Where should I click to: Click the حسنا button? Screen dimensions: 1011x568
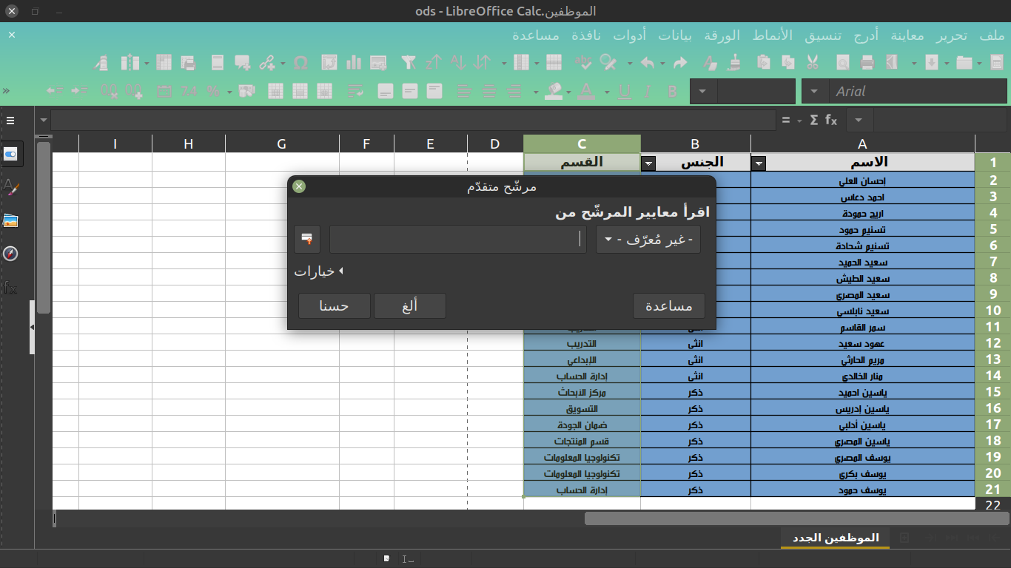[334, 306]
